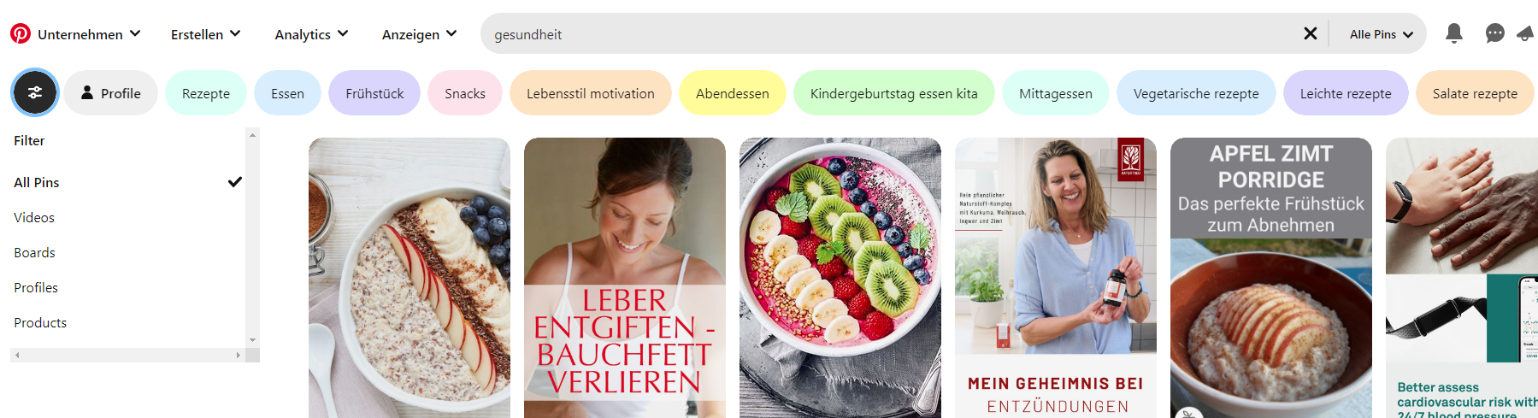
Task: Select the Profile chip with person icon
Action: (110, 93)
